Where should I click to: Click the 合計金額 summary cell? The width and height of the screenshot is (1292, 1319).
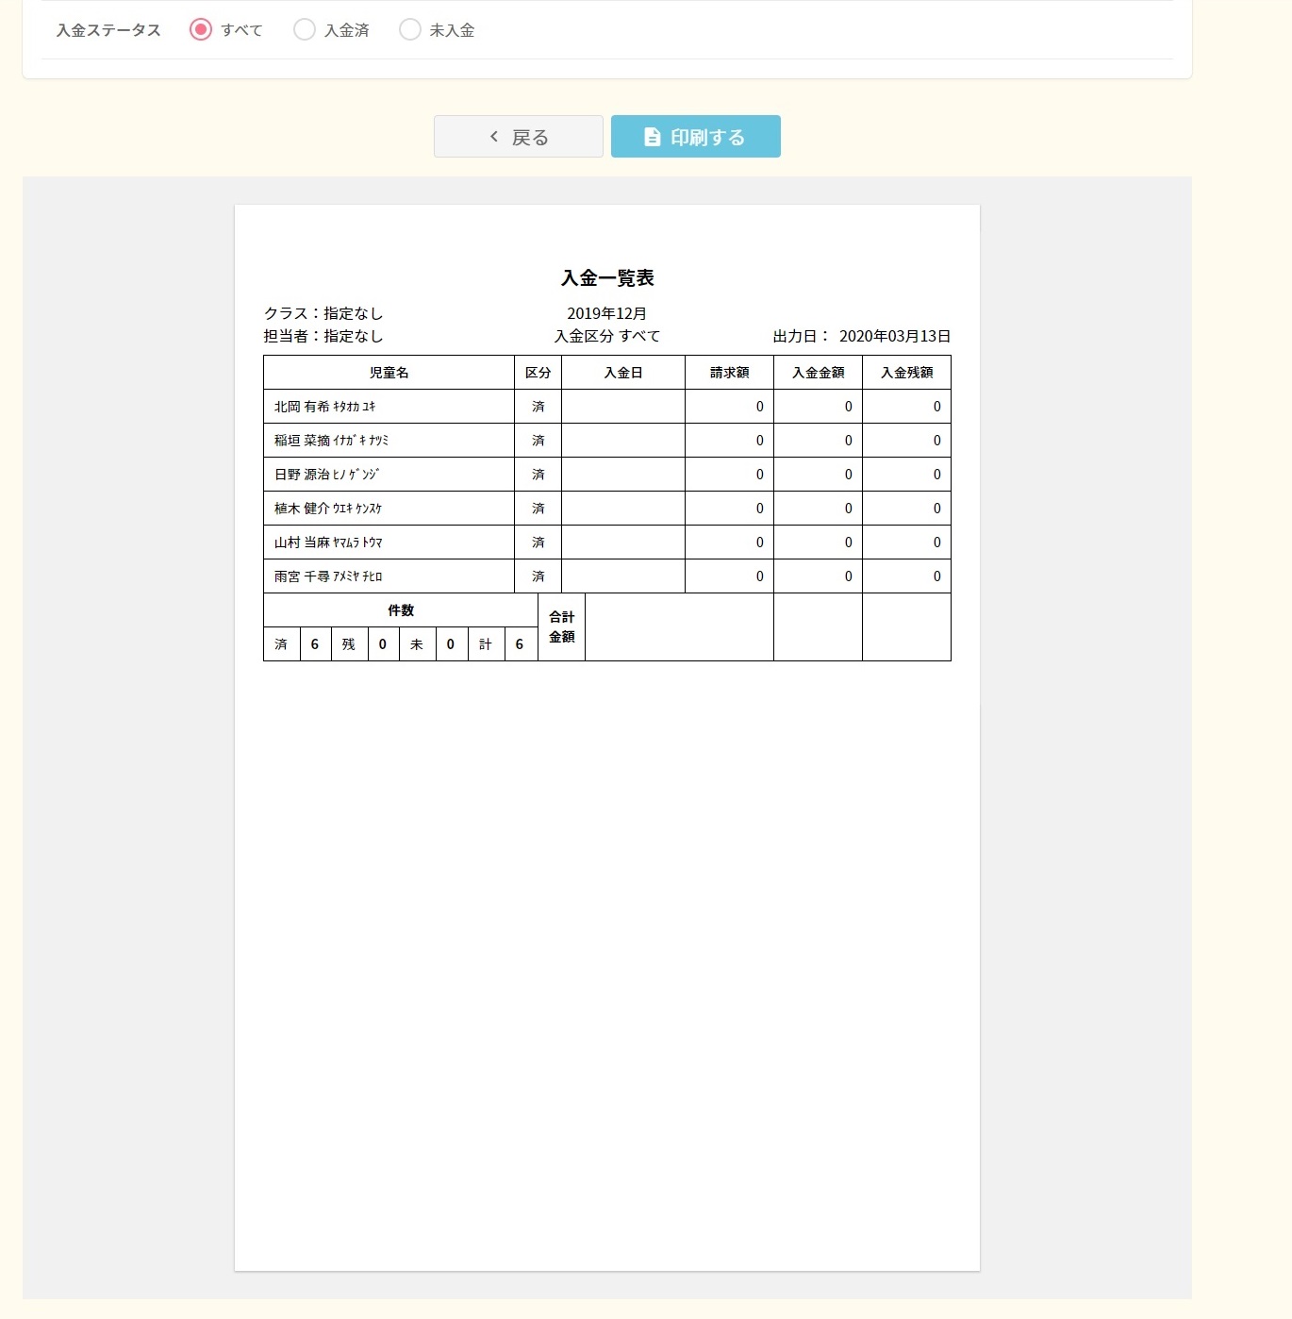[561, 626]
